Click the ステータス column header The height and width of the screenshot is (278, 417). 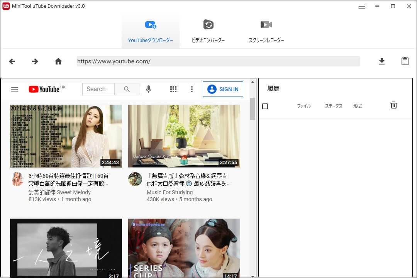334,106
